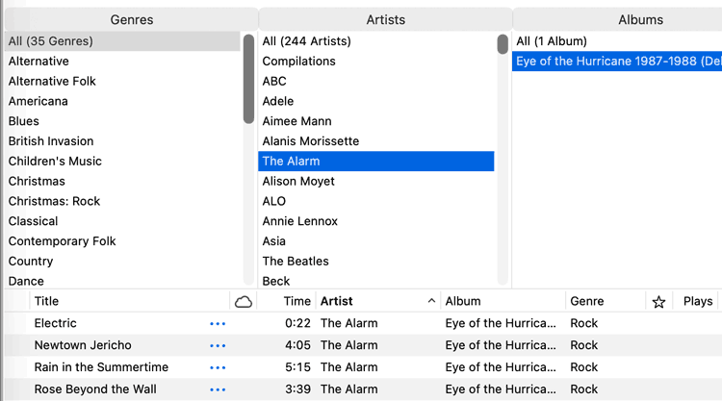Click the cloud status column icon

(244, 302)
